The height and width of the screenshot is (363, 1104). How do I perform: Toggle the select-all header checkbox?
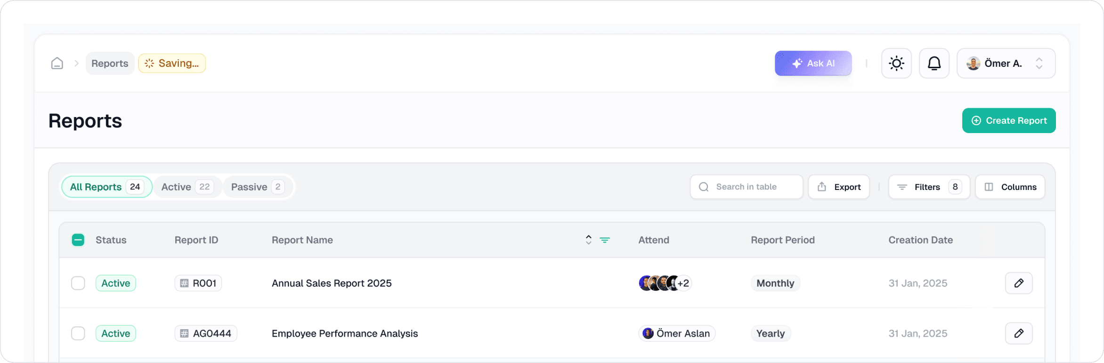click(x=78, y=240)
